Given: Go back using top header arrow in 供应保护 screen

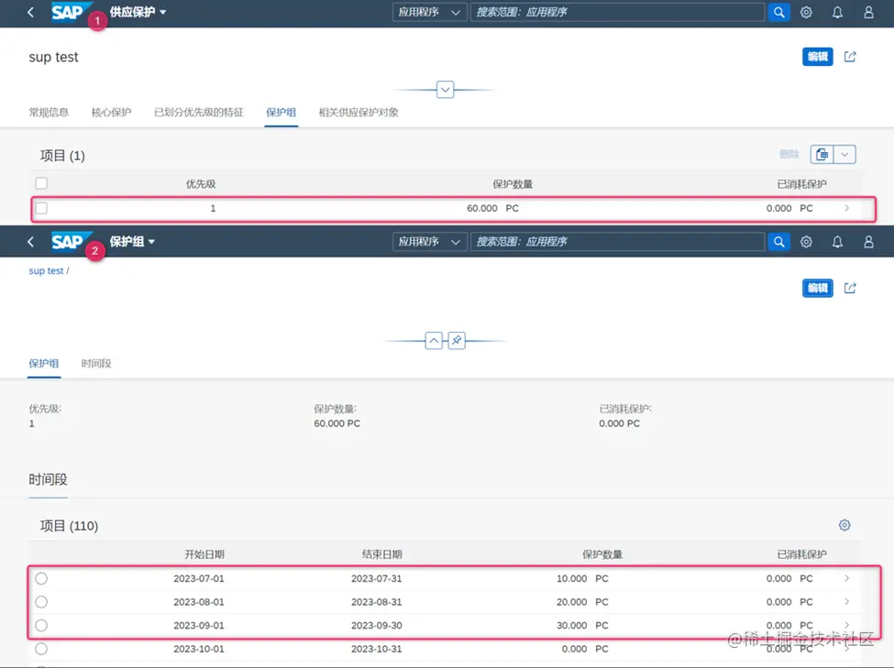Looking at the screenshot, I should pyautogui.click(x=31, y=12).
